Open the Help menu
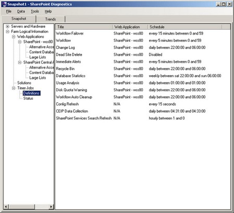The height and width of the screenshot is (213, 234). pos(48,11)
